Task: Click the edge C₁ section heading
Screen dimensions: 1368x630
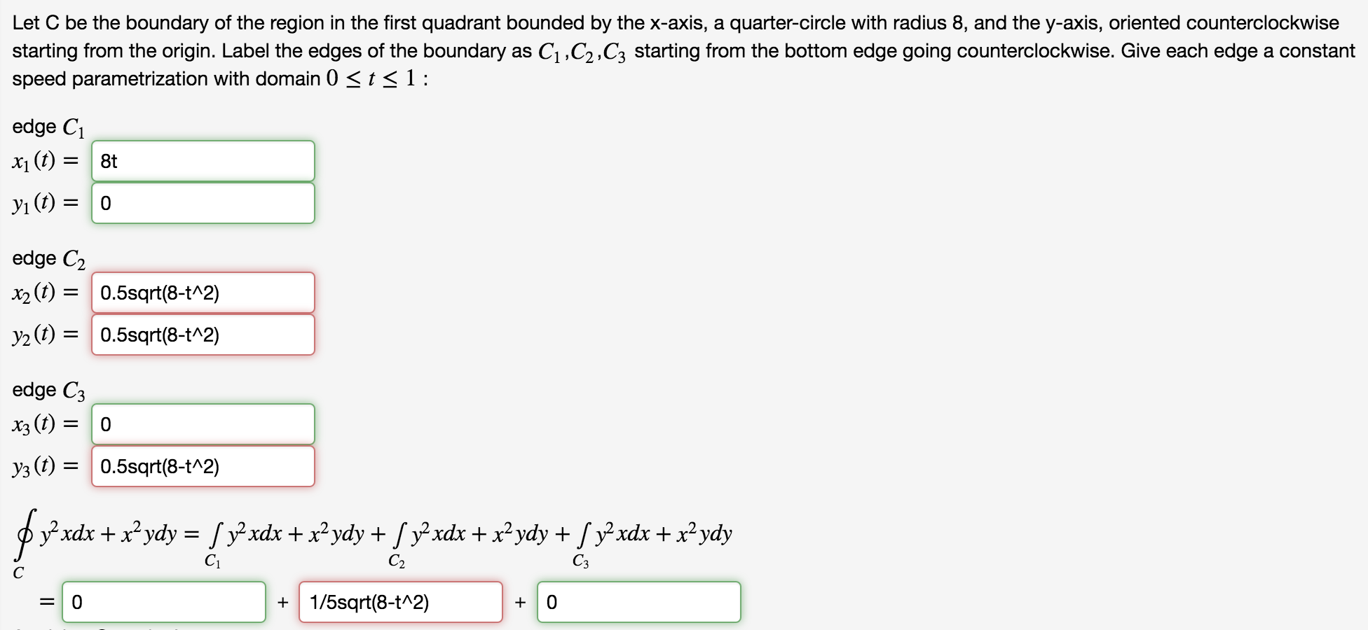Action: tap(47, 126)
